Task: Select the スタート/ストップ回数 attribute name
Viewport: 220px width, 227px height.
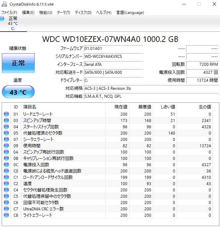Action: [41, 127]
